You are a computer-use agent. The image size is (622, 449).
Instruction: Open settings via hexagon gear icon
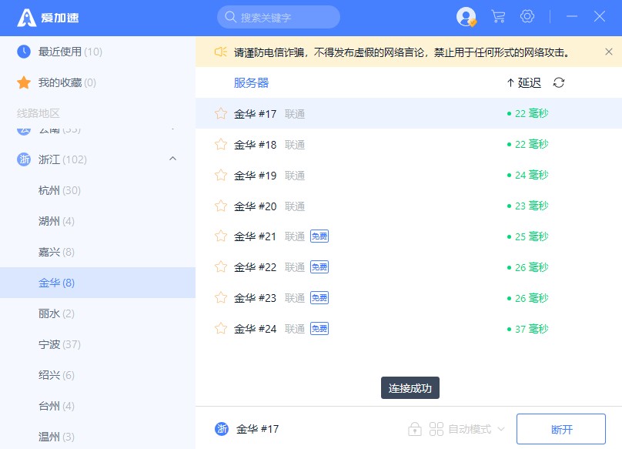(x=527, y=16)
